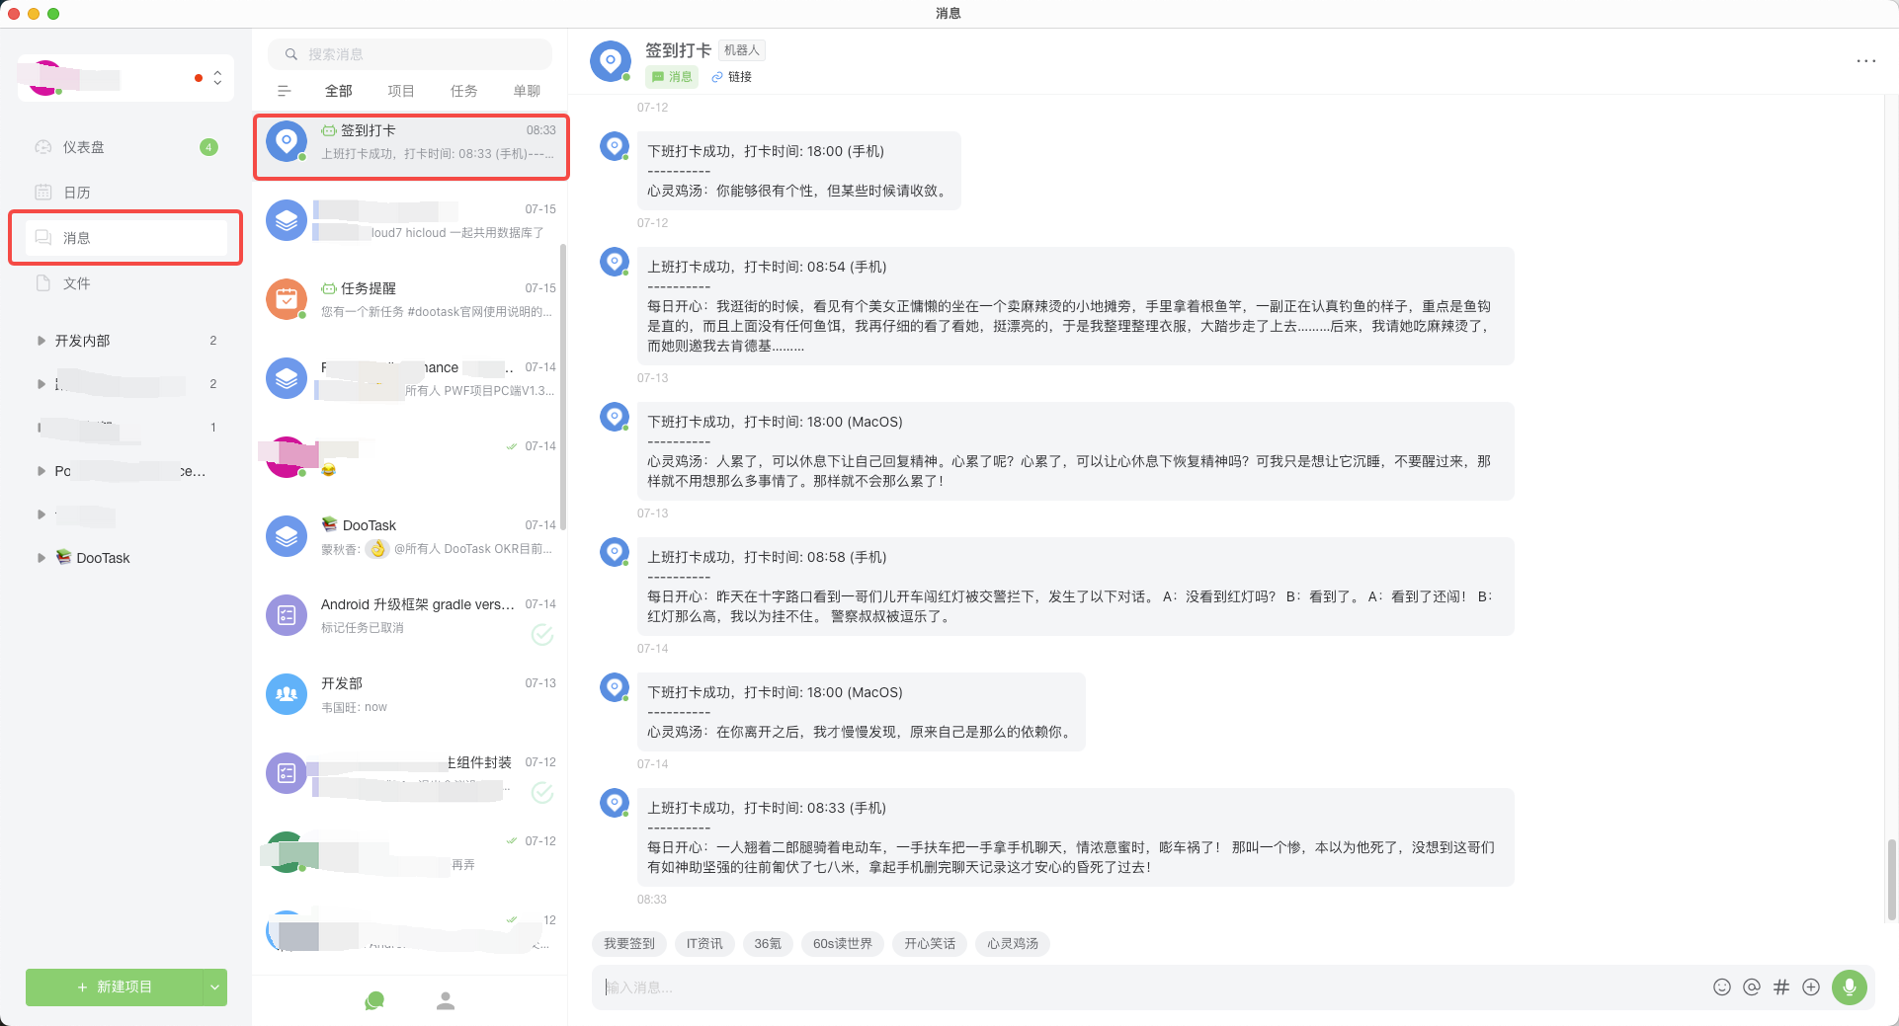Click the @ mention icon

(x=1751, y=987)
